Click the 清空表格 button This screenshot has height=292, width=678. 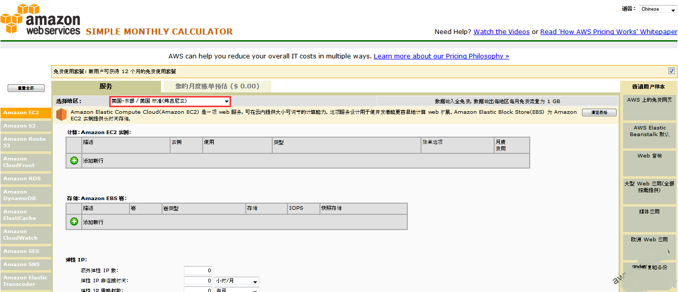599,113
